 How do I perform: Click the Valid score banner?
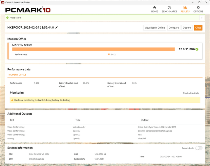point(105,17)
